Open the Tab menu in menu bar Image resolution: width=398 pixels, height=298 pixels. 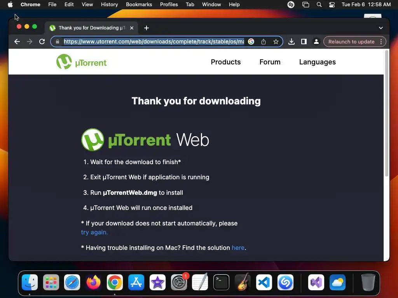tap(190, 5)
